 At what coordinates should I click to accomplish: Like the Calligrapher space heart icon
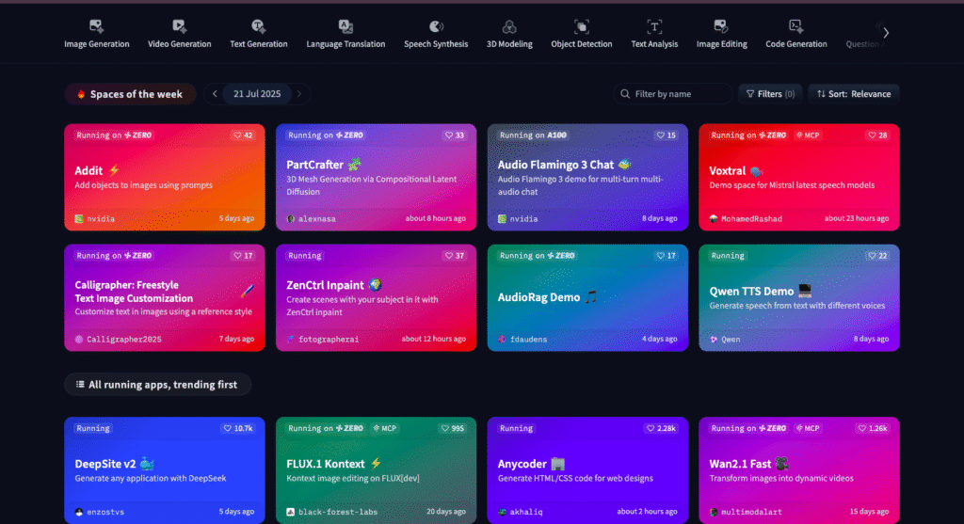point(237,256)
